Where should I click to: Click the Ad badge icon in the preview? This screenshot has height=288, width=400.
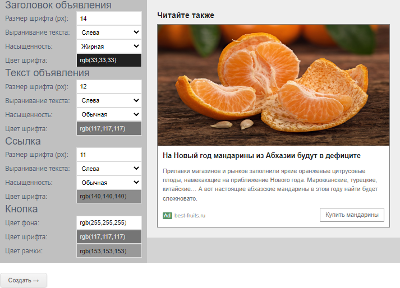[167, 216]
